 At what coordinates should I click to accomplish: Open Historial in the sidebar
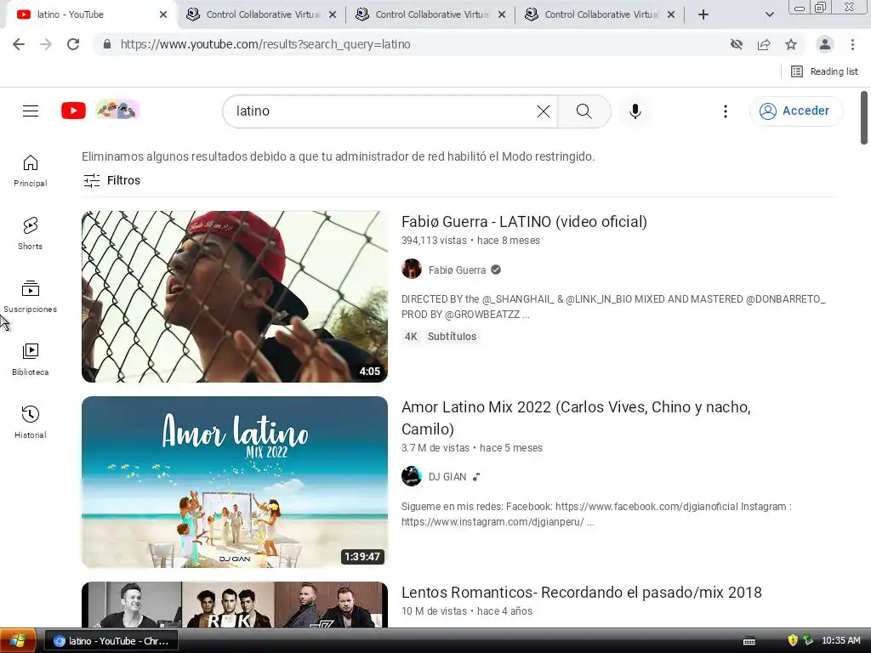click(31, 422)
